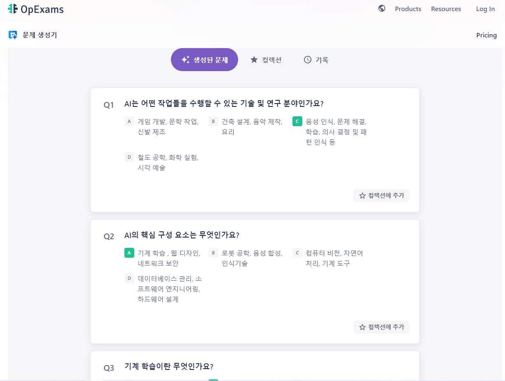
Task: Click answer text '게임 개발, 문학 작업, 신발 제조'
Action: click(x=168, y=127)
